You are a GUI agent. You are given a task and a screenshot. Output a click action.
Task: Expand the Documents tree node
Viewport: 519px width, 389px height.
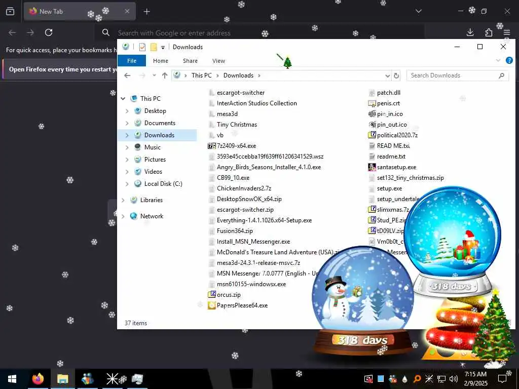pyautogui.click(x=127, y=123)
